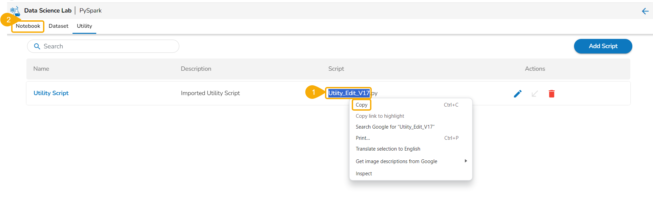Image resolution: width=653 pixels, height=201 pixels.
Task: Click the blue back arrow icon
Action: [645, 11]
